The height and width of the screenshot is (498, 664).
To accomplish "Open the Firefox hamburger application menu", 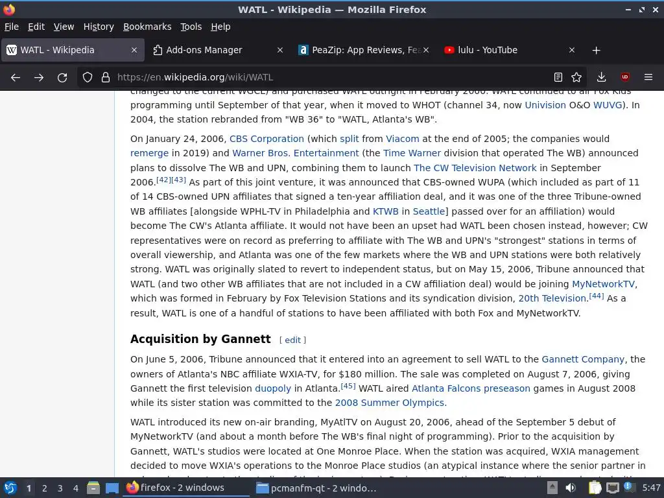I will tap(648, 77).
